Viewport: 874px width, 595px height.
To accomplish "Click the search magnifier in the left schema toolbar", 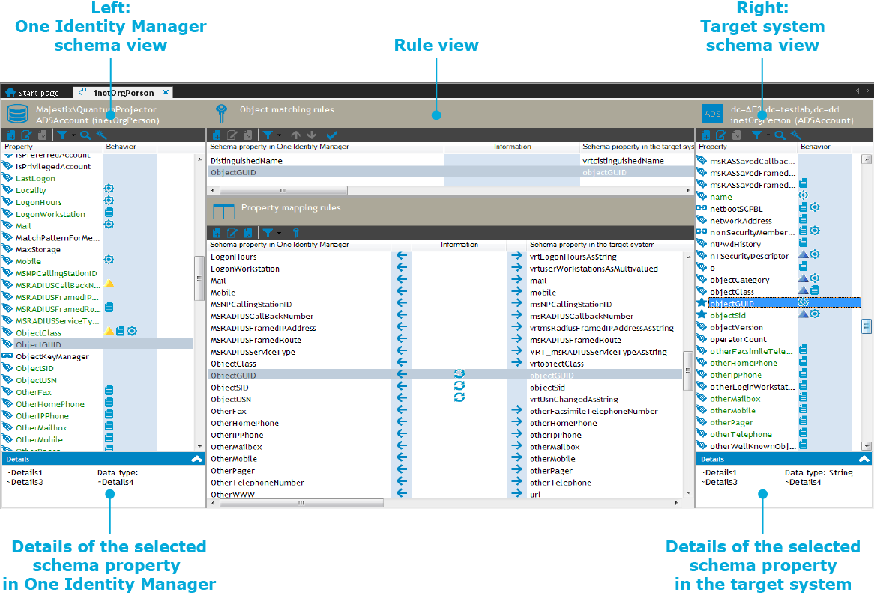I will click(x=85, y=135).
